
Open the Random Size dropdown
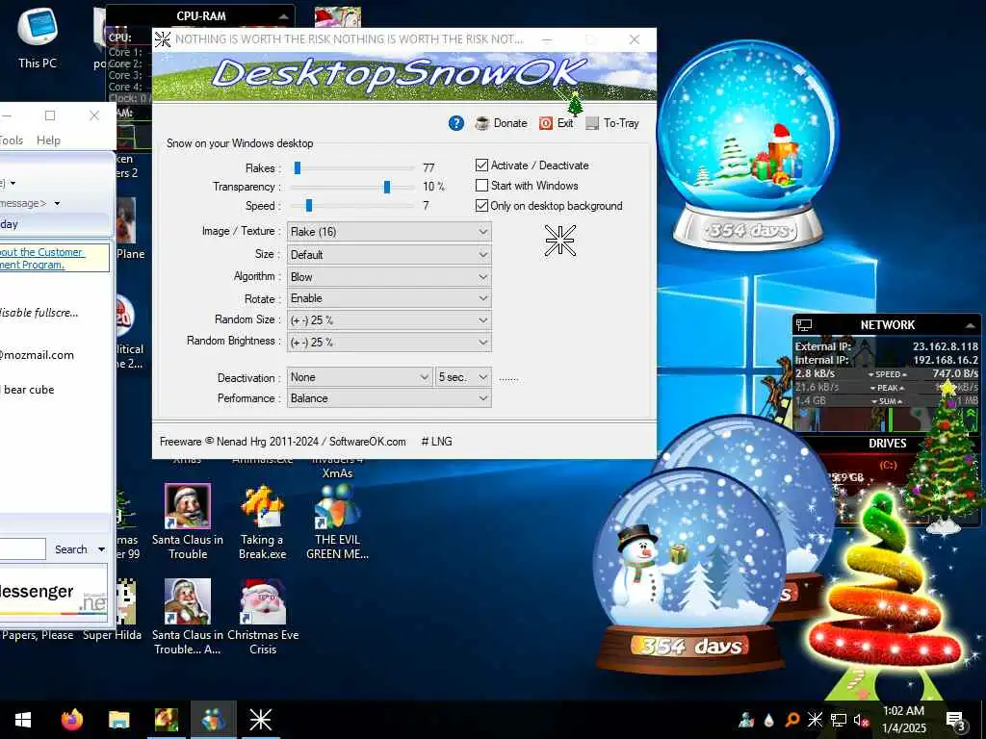389,319
